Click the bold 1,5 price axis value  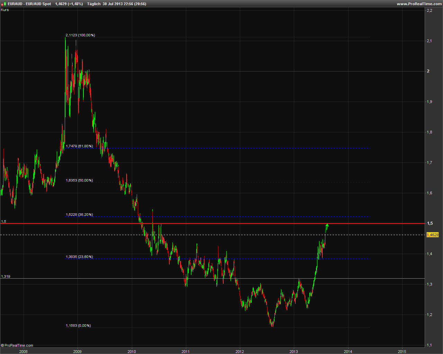point(430,223)
